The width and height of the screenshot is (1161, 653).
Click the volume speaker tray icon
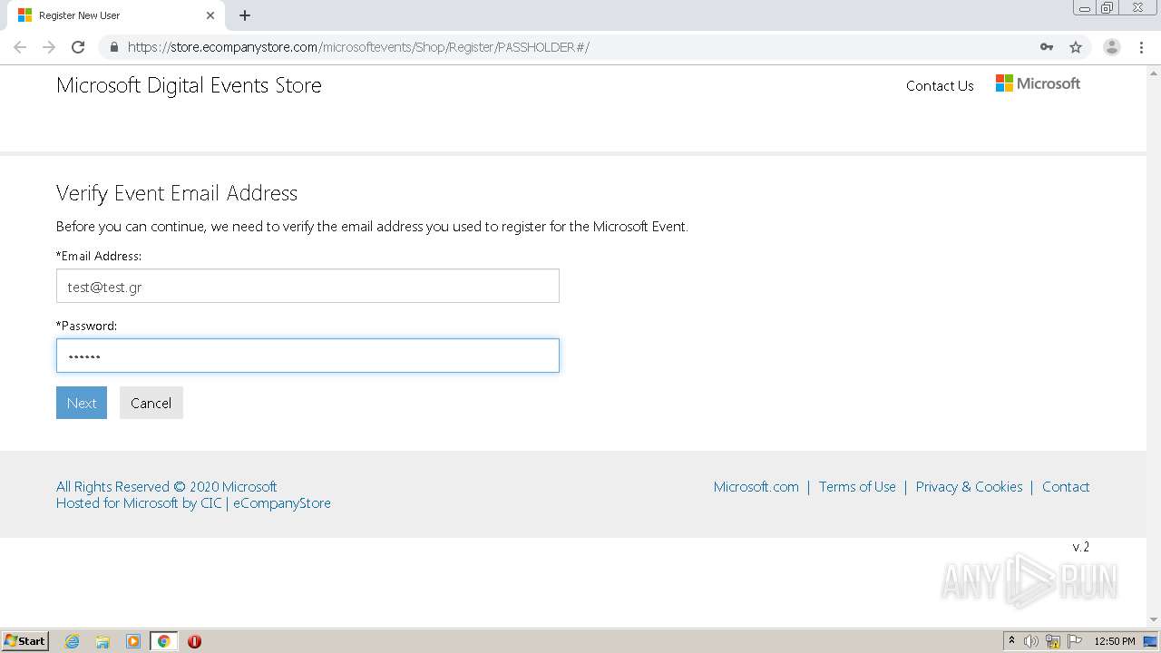(1031, 641)
